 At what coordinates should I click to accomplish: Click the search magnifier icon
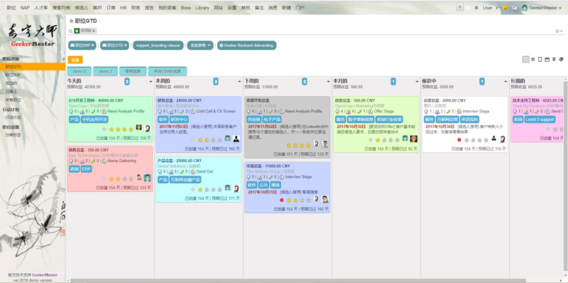click(x=70, y=31)
